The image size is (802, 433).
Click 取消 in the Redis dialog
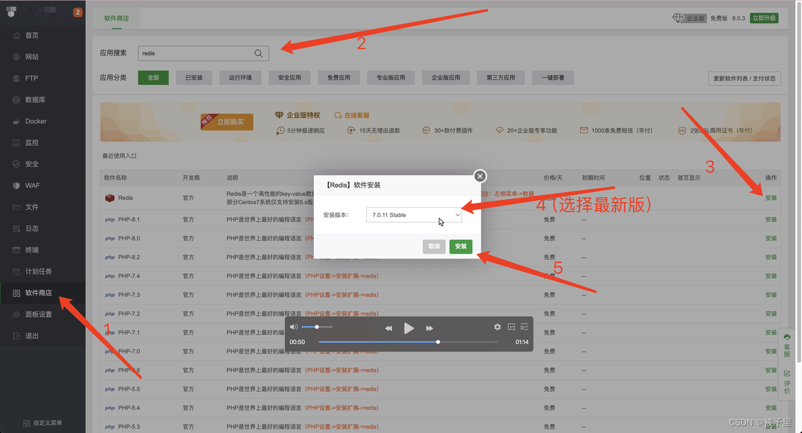pyautogui.click(x=434, y=247)
